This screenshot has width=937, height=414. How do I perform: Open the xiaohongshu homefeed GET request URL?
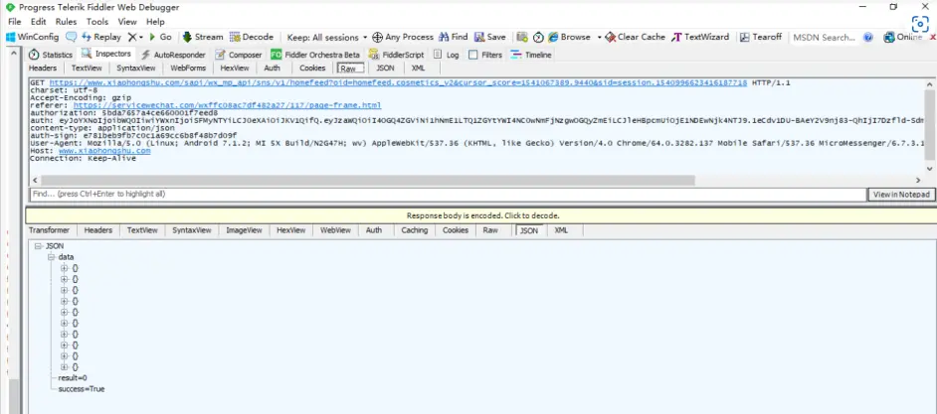[398, 83]
